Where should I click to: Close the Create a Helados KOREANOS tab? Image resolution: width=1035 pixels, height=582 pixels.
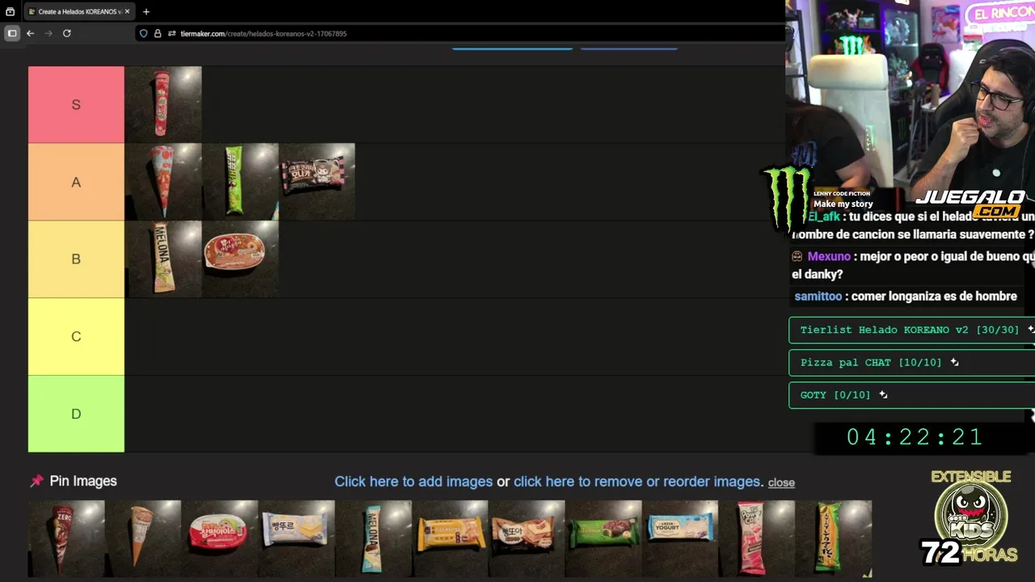(x=128, y=11)
